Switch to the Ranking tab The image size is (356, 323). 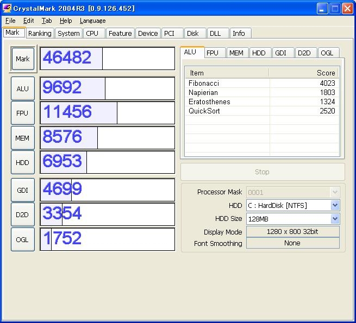pyautogui.click(x=40, y=33)
